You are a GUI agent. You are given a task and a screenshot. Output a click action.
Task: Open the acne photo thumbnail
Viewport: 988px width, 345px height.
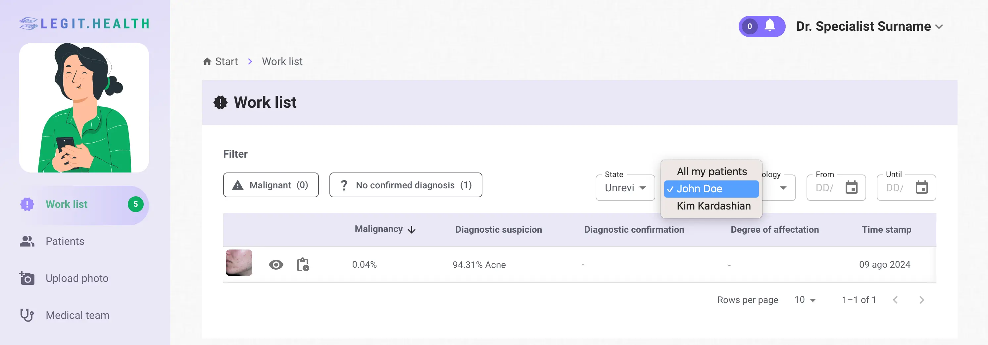click(239, 263)
